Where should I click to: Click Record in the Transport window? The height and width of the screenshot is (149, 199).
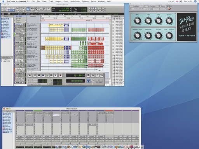(60, 75)
